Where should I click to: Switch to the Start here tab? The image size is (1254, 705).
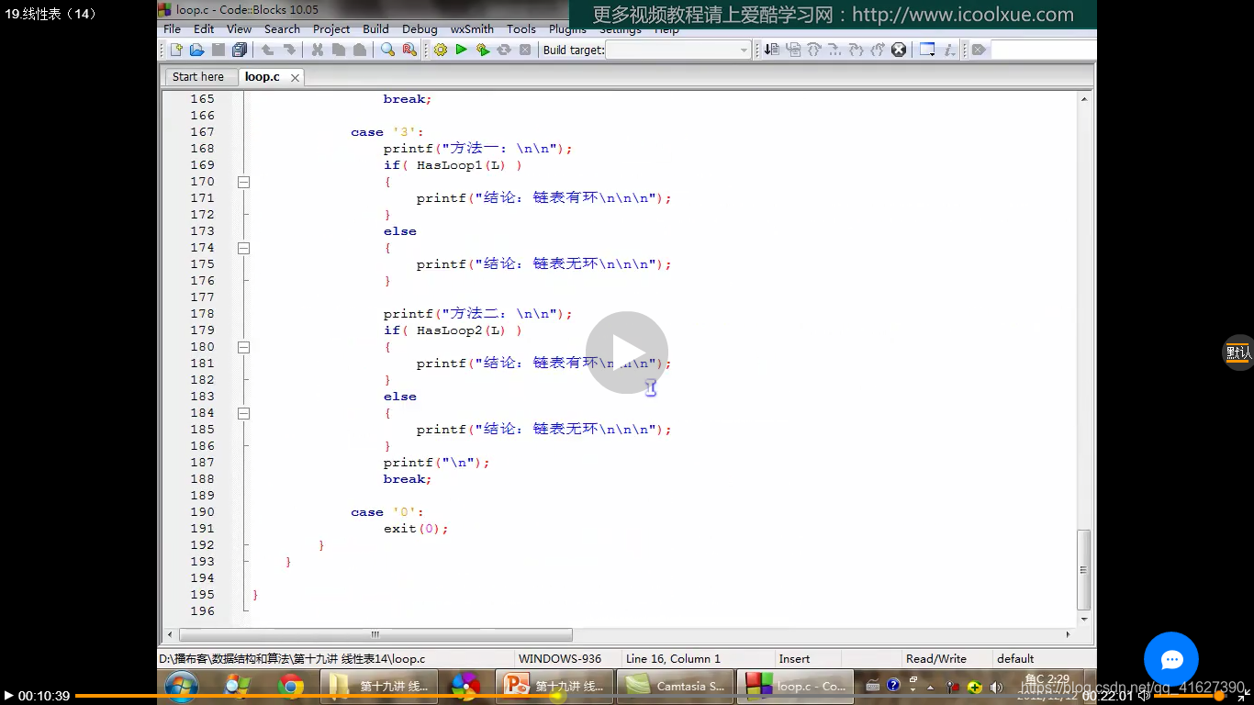click(x=198, y=77)
